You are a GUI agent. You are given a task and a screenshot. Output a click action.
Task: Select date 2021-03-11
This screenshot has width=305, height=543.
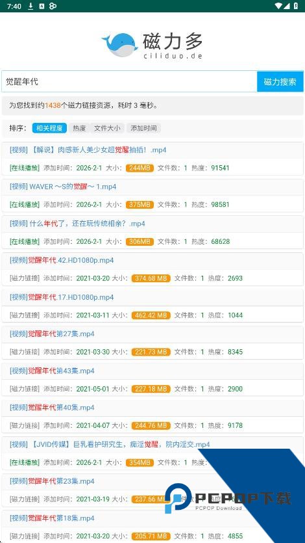(x=93, y=315)
